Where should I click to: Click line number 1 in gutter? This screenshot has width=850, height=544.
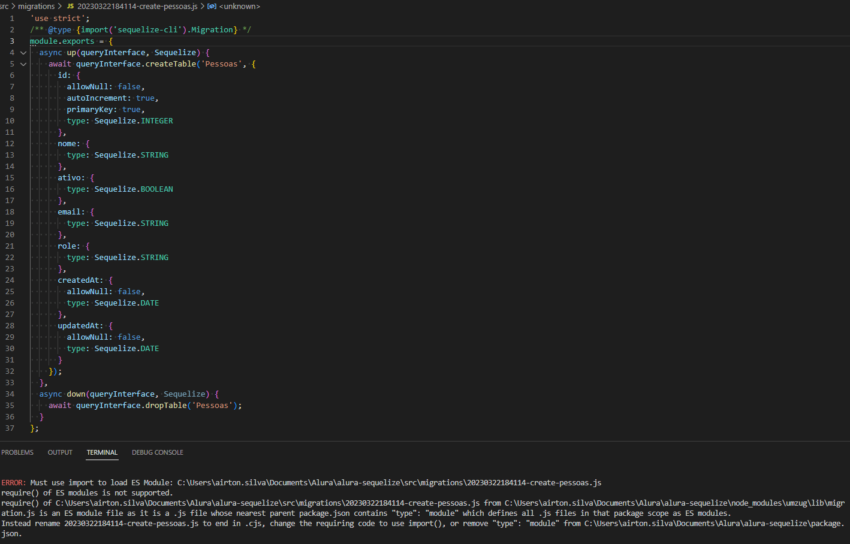pos(11,19)
